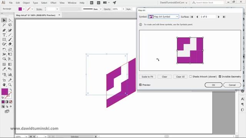Open the Symbol dropdown in Map Art
The image size is (246, 138).
pos(163,16)
